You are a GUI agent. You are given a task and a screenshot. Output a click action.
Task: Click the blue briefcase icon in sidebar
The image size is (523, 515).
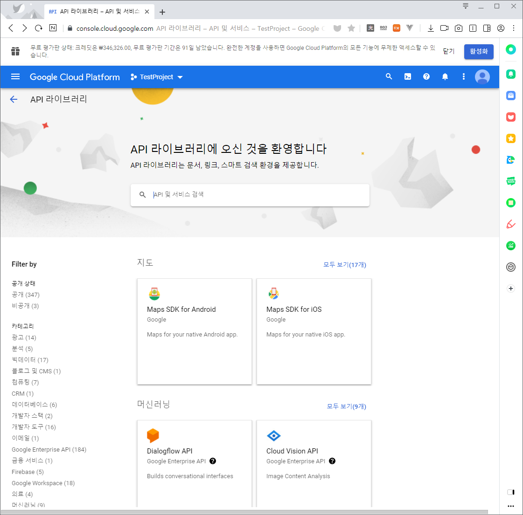pyautogui.click(x=511, y=96)
